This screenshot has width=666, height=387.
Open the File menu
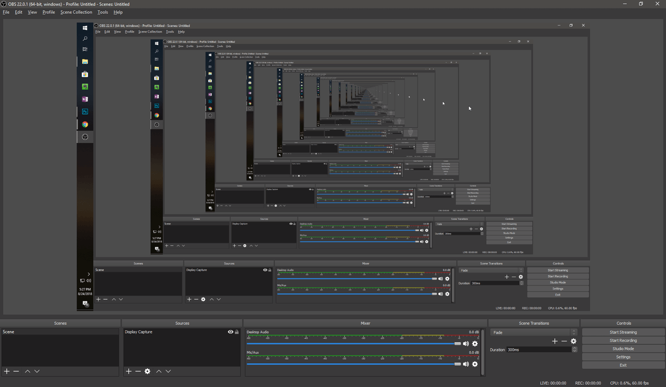point(6,12)
